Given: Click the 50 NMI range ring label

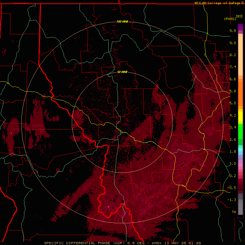Looking at the screenshot, I should tap(122, 72).
